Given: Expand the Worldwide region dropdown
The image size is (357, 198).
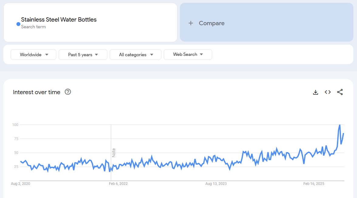Looking at the screenshot, I should pyautogui.click(x=33, y=55).
